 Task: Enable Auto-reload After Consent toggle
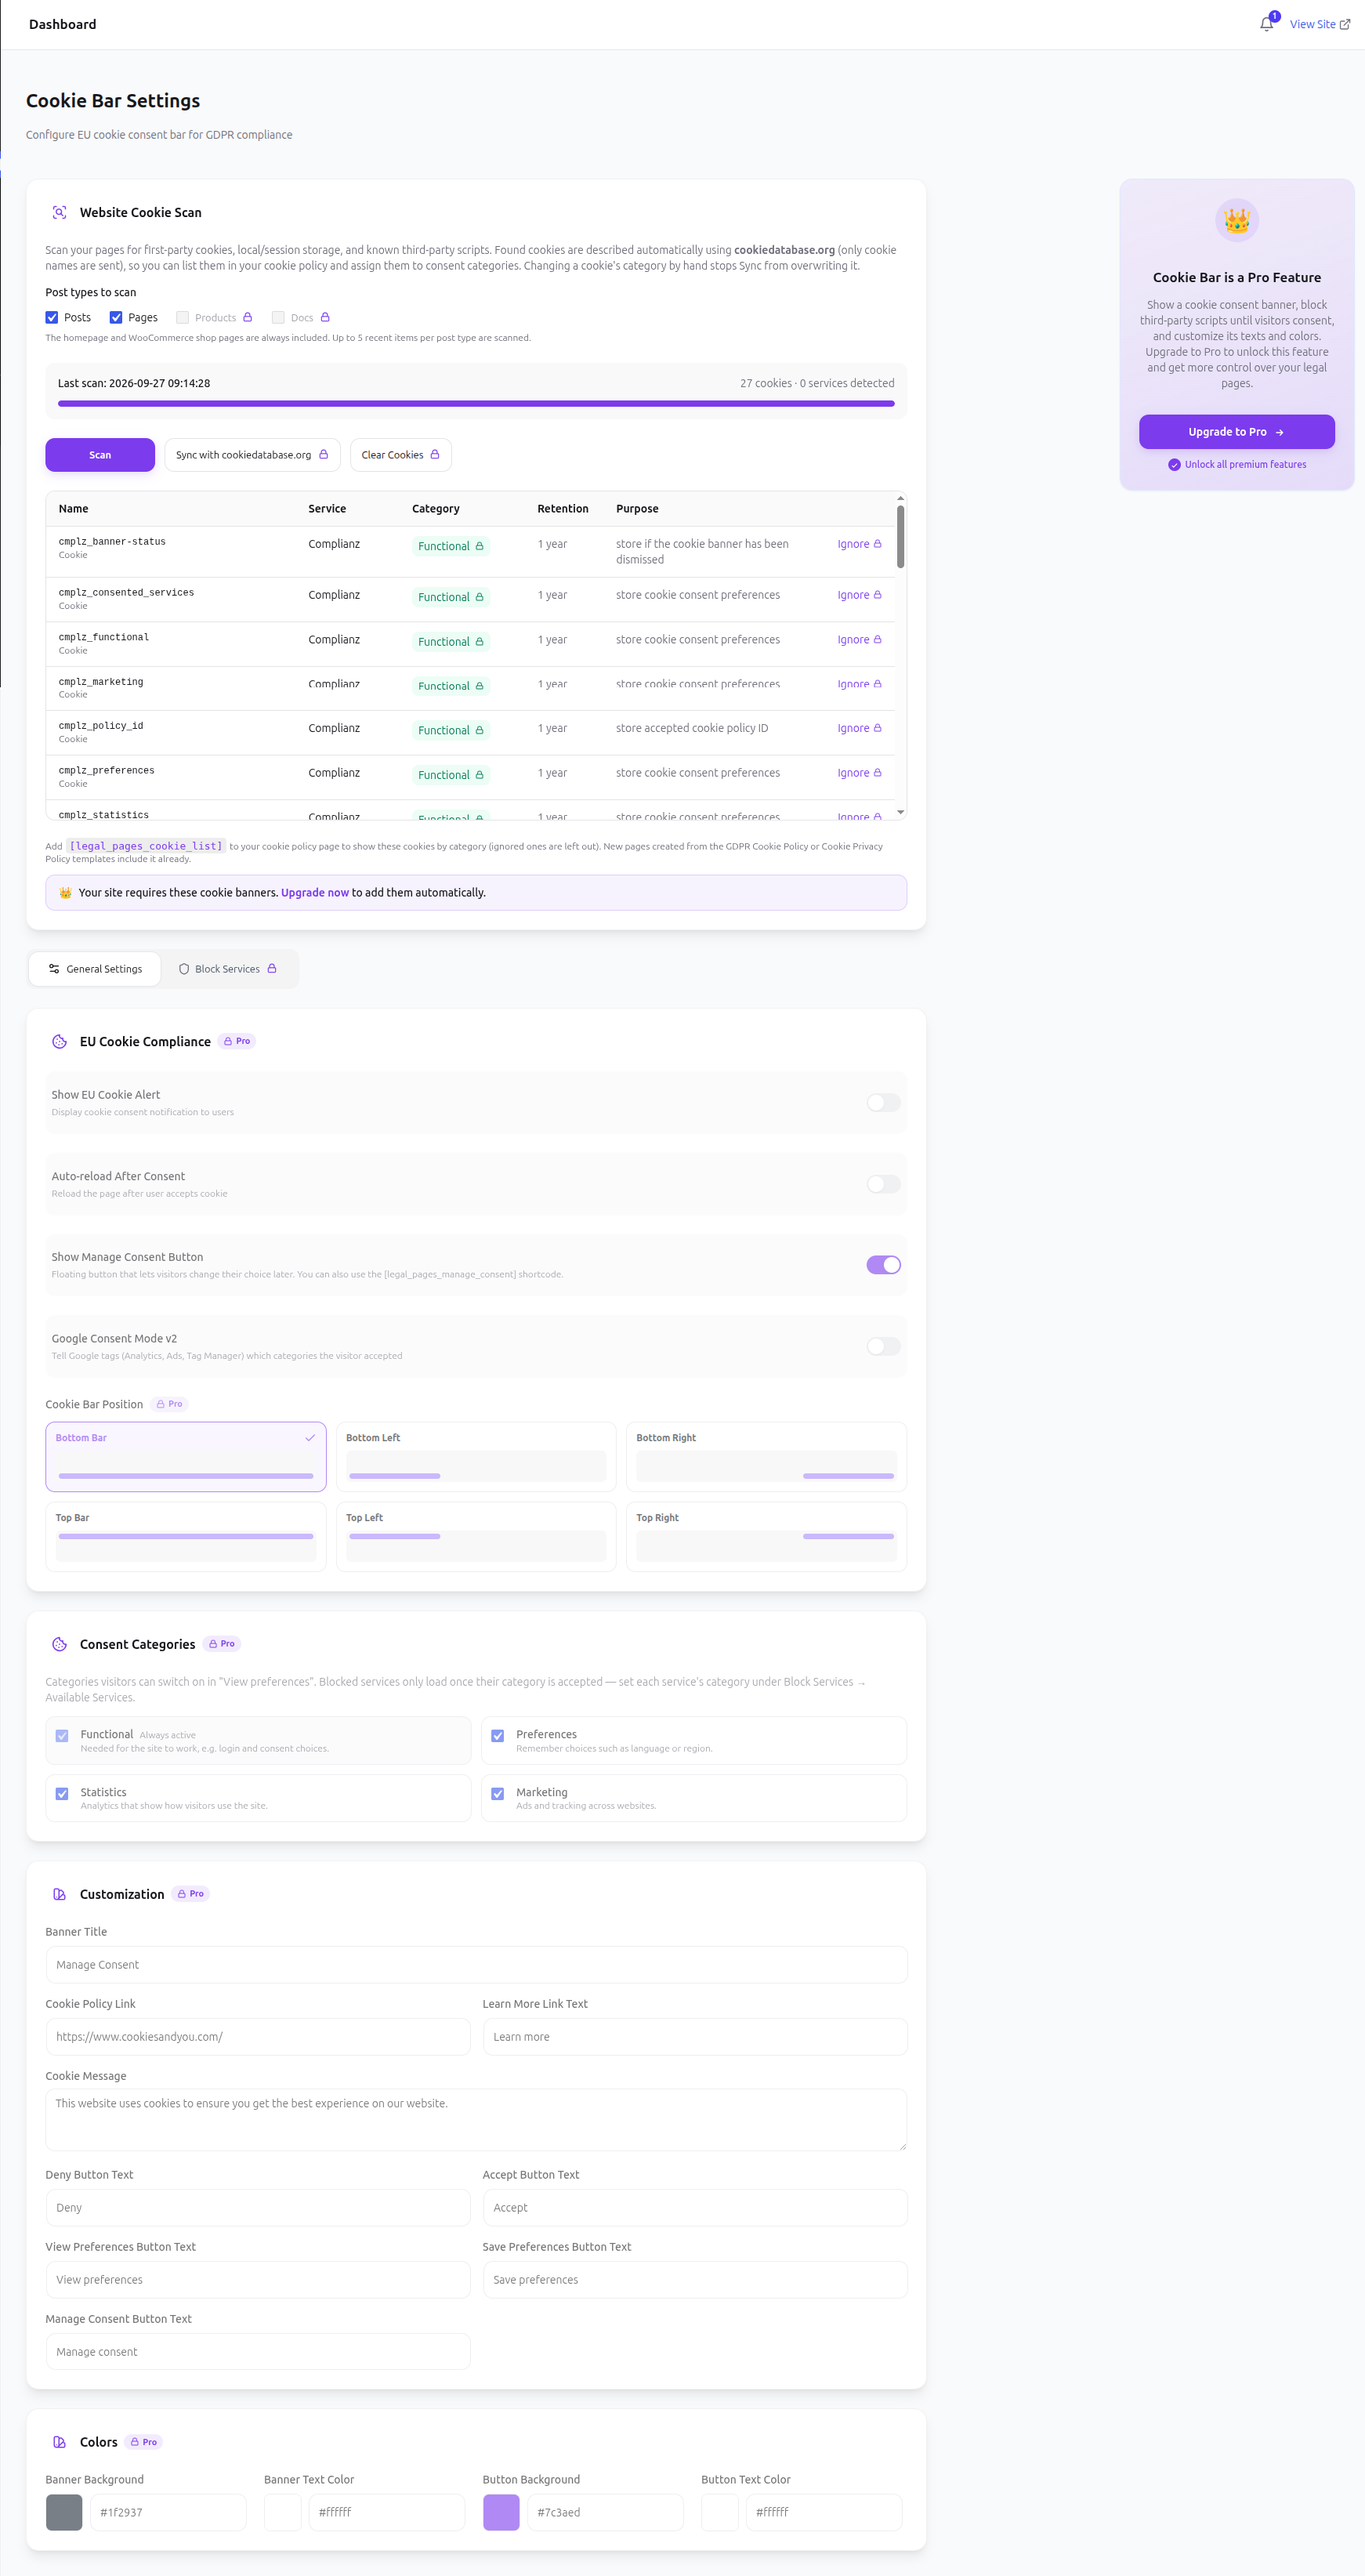click(883, 1184)
